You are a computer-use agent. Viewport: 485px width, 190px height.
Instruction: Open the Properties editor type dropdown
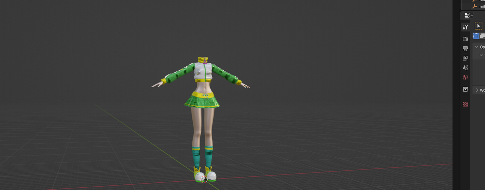468,15
